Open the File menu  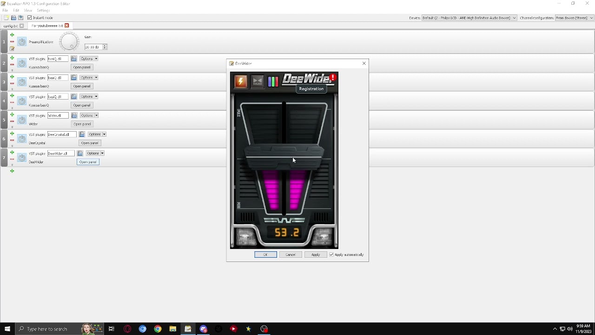point(5,10)
